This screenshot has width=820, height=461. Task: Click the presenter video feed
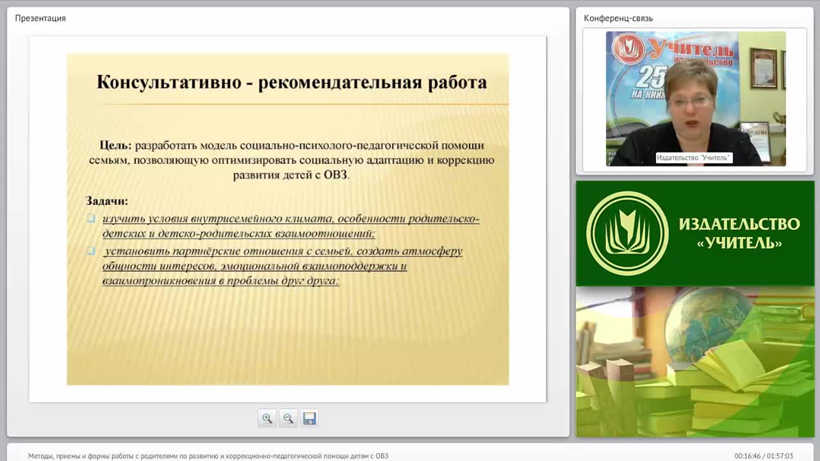696,99
